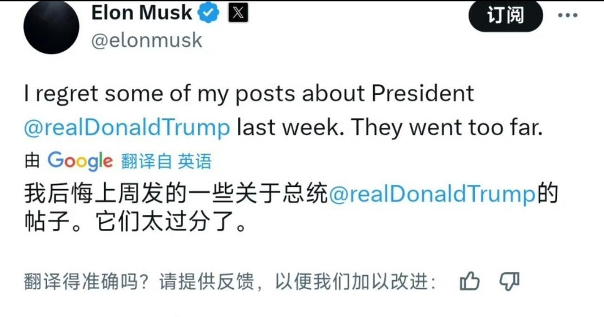604x317 pixels.
Task: Click the Google logo
Action: pyautogui.click(x=80, y=162)
